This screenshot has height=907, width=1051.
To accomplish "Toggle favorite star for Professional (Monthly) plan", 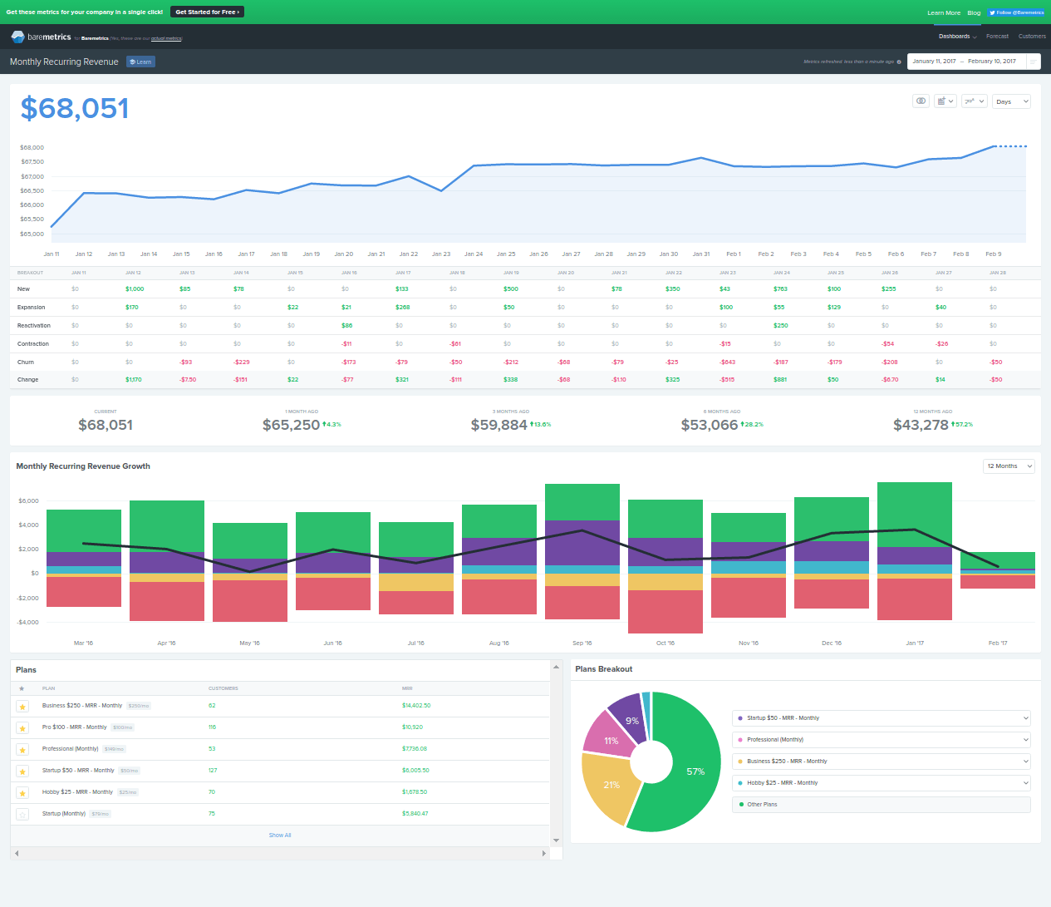I will [22, 750].
